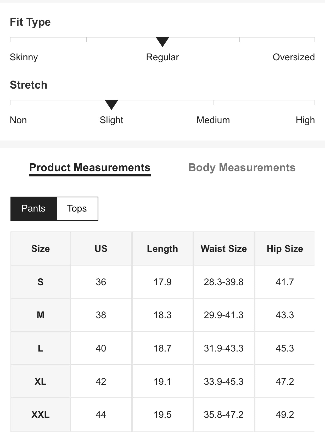
Task: Click the High stretch label
Action: coord(305,120)
